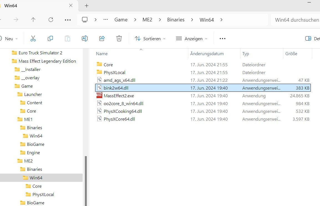Image resolution: width=320 pixels, height=206 pixels.
Task: Select ME2 folder in navigation tree
Action: coord(28,161)
